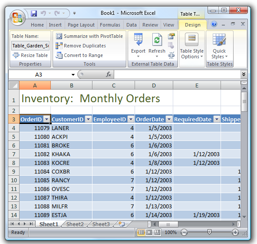Open the RequiredDate filter dropdown
The width and height of the screenshot is (257, 244).
(x=217, y=119)
